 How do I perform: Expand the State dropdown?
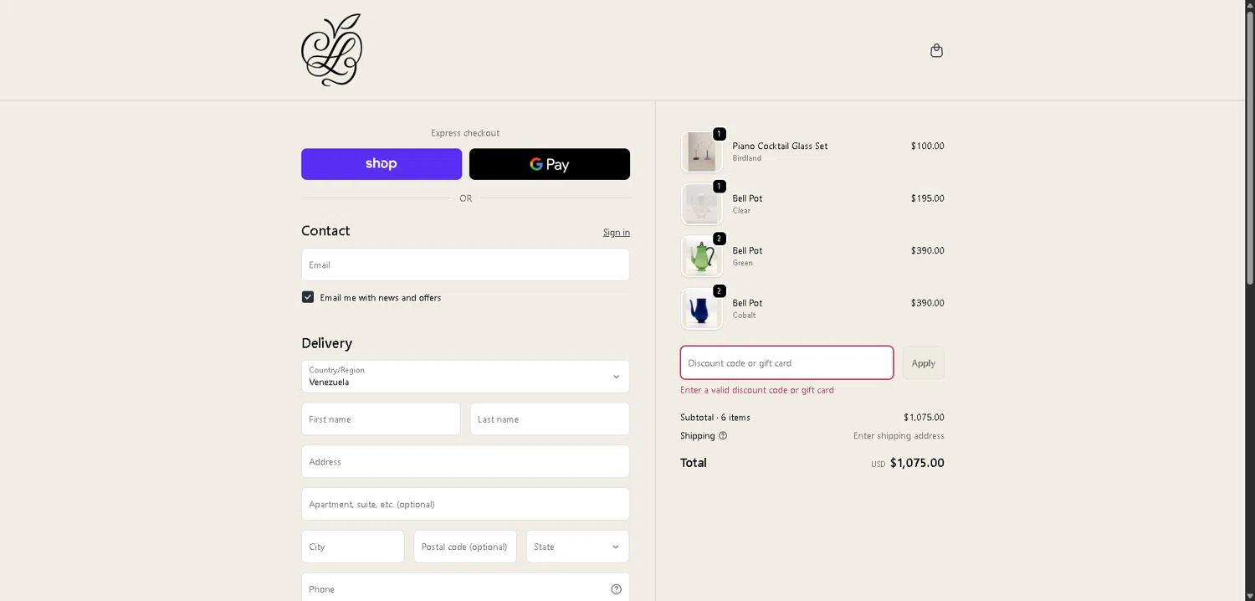click(577, 547)
